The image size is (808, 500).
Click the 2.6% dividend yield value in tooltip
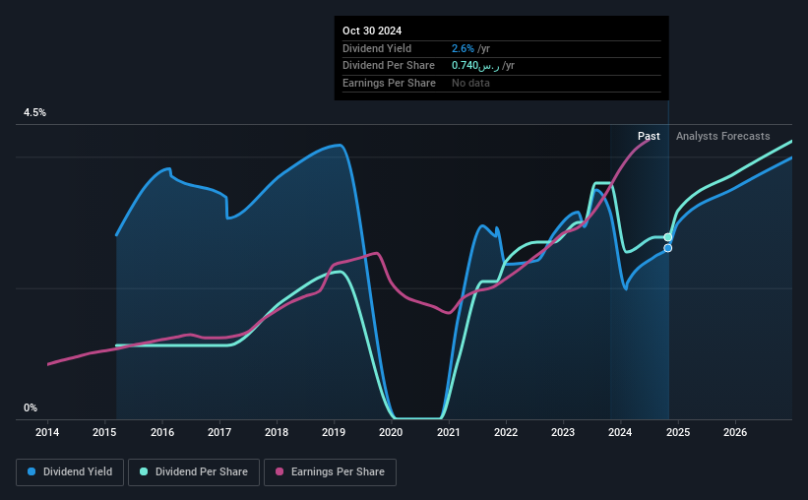tap(463, 48)
